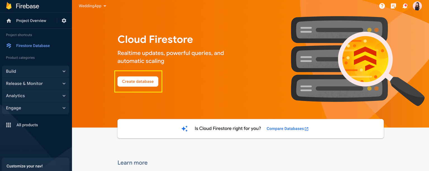Click the sparkle icon beside Firestore question
The image size is (429, 171).
(185, 129)
